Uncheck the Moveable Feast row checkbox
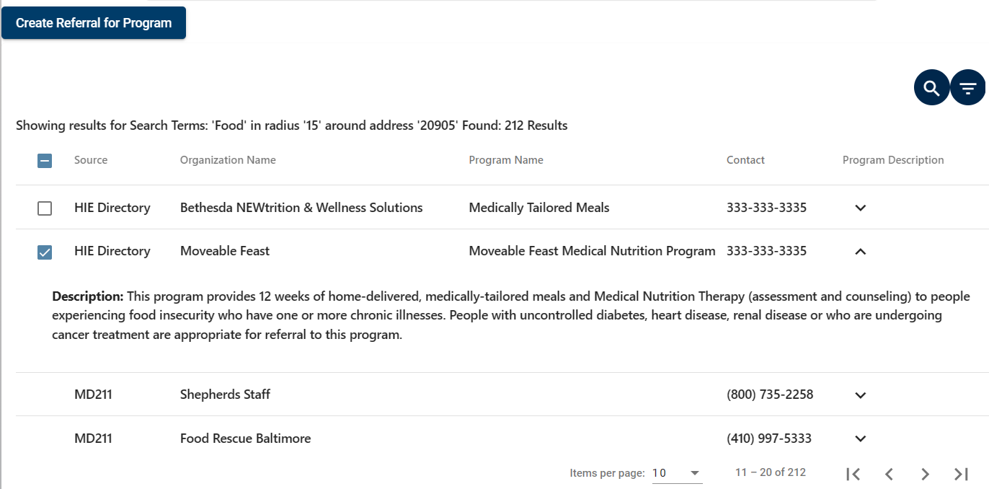The image size is (989, 489). point(45,252)
